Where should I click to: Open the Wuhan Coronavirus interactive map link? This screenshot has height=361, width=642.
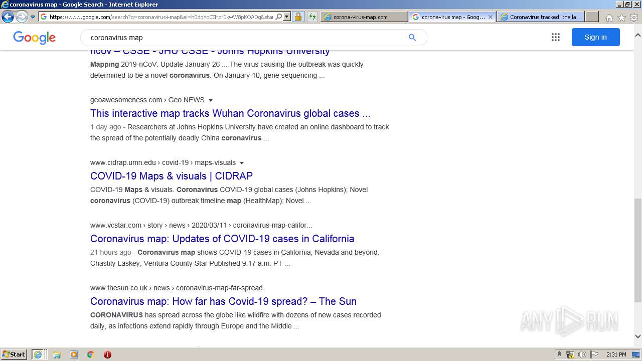click(x=230, y=113)
